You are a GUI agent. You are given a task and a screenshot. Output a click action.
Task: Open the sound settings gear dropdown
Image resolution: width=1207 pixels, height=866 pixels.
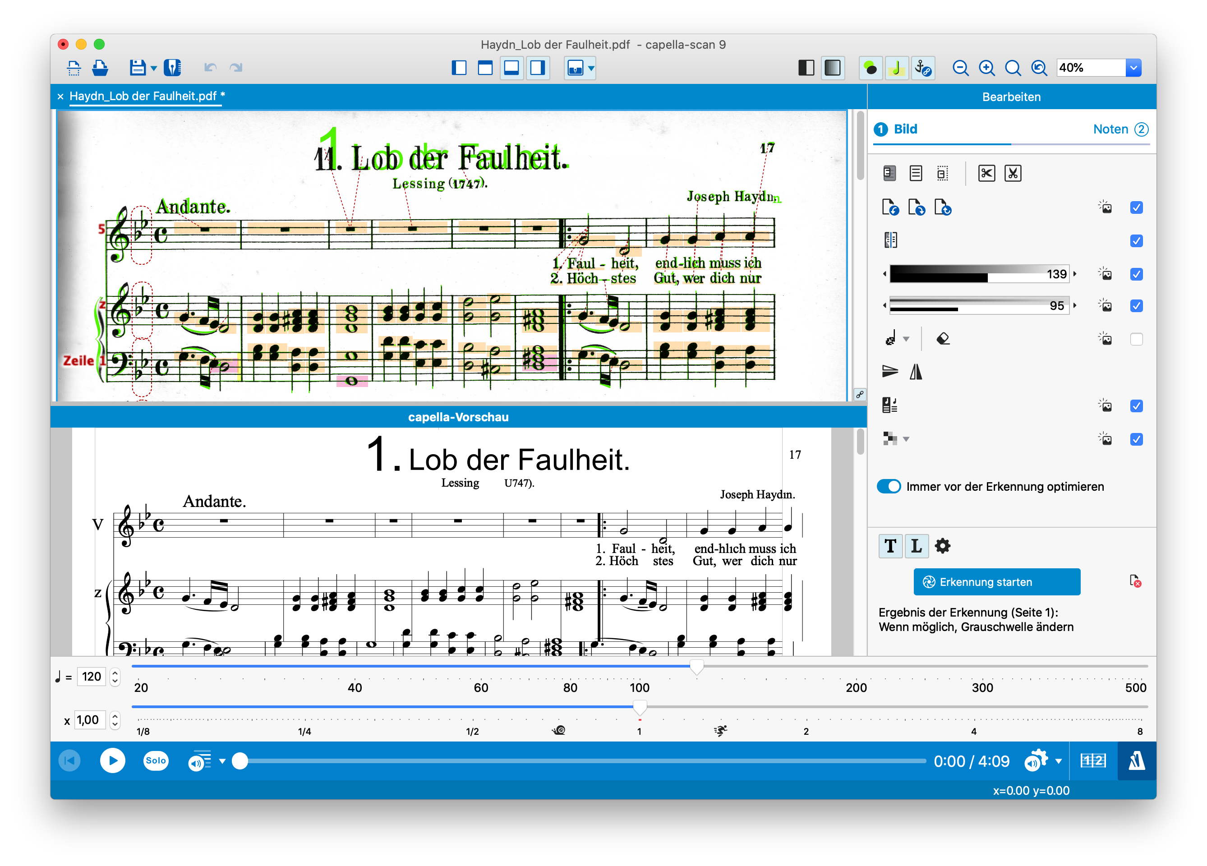pos(1059,761)
